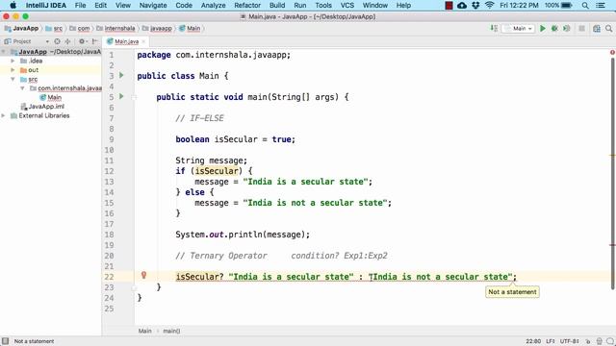The width and height of the screenshot is (616, 346).
Task: Open the Apple menu
Action: point(13,5)
